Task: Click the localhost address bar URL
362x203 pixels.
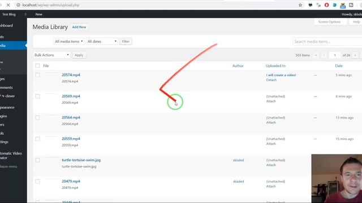Action: [51, 5]
